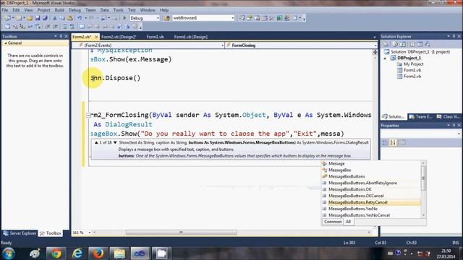
Task: Show next overload in the parameter tooltip
Action: click(x=115, y=143)
